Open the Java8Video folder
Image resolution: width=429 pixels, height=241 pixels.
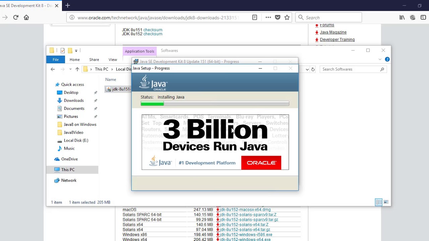(x=73, y=133)
